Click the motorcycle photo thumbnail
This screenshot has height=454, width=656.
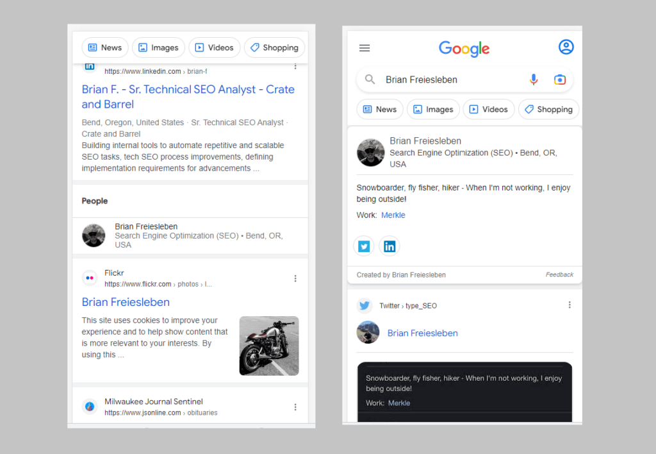(x=269, y=346)
